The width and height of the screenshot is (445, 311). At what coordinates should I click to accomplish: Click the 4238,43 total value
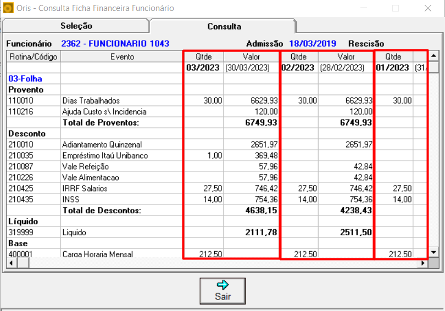point(356,211)
